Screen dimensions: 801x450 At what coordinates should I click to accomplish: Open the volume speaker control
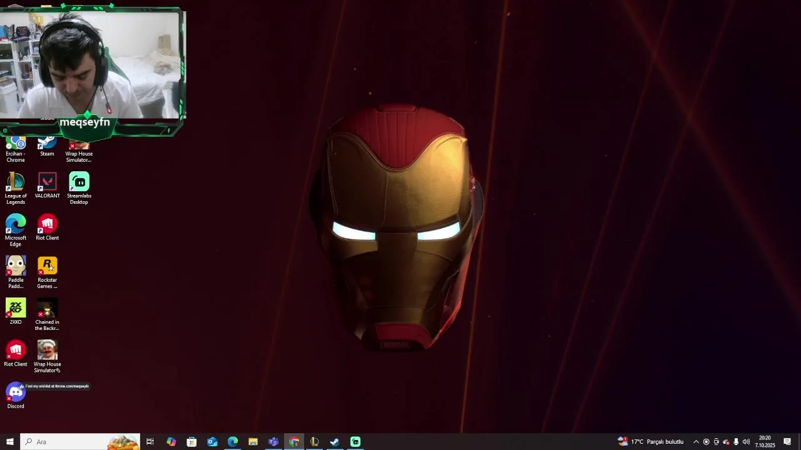(x=746, y=442)
